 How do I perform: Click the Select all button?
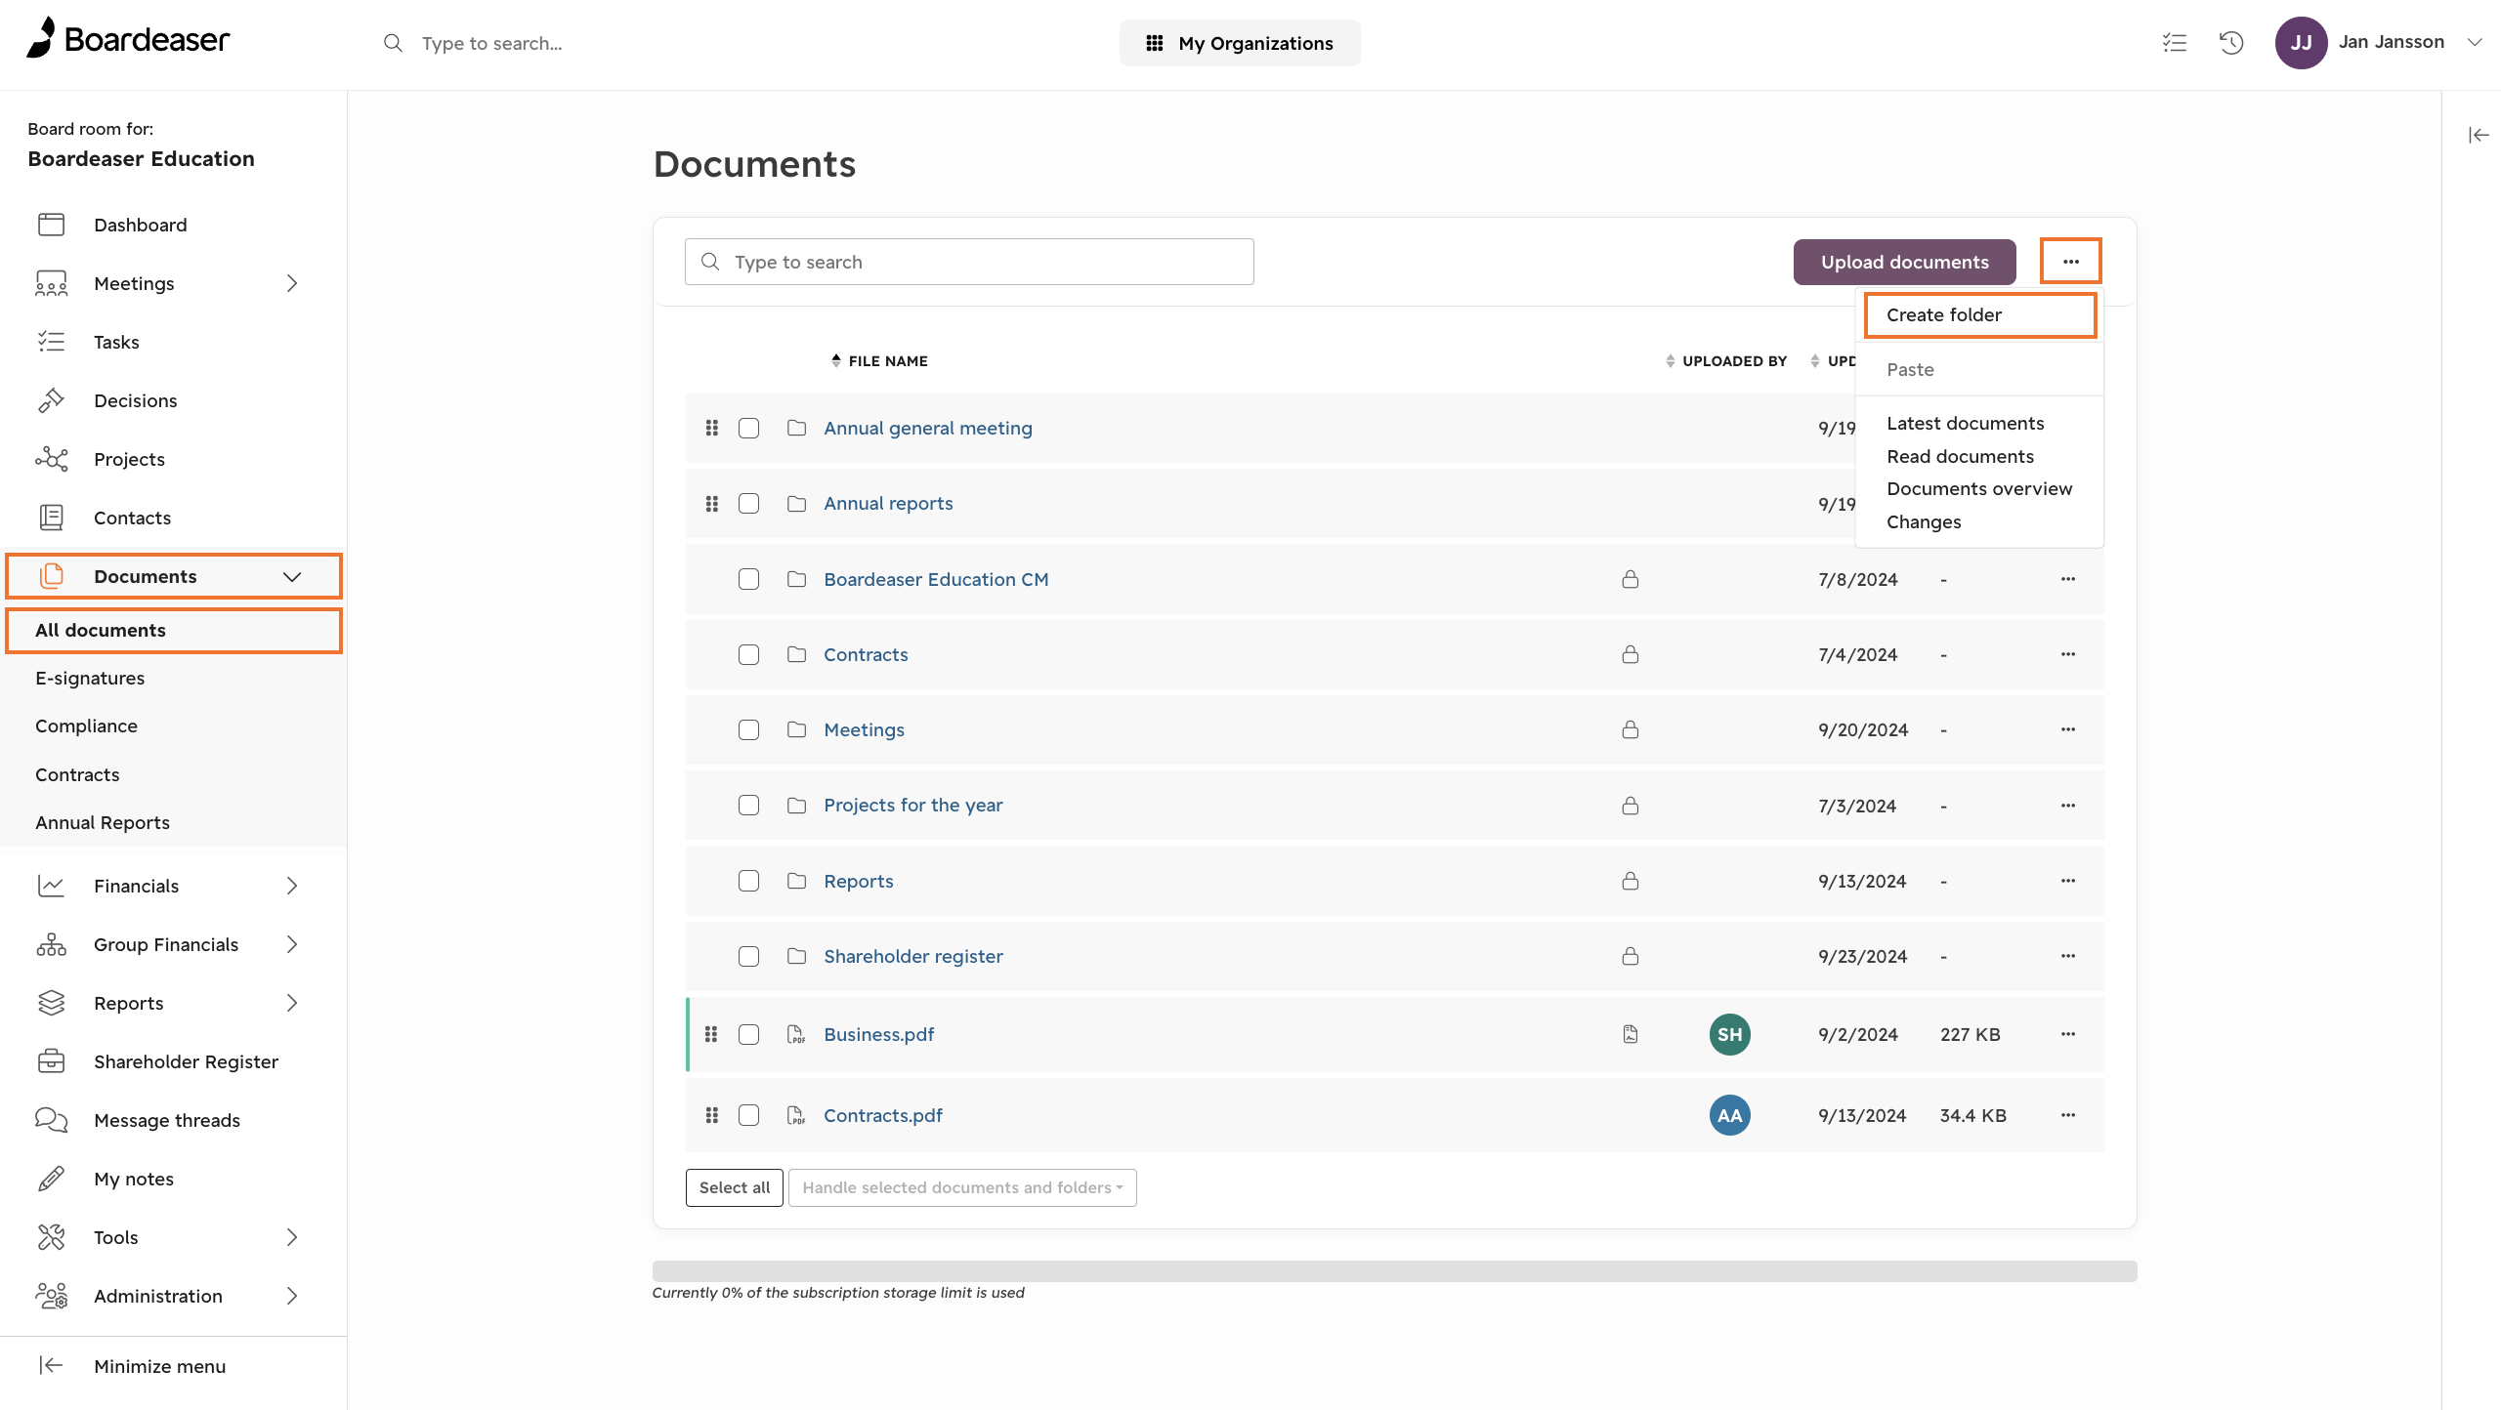(x=735, y=1187)
